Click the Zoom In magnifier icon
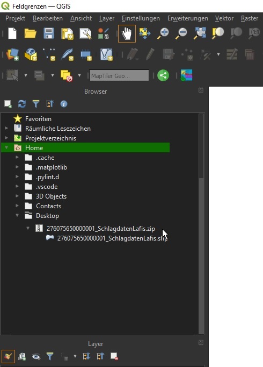This screenshot has height=367, width=263. pos(163,33)
